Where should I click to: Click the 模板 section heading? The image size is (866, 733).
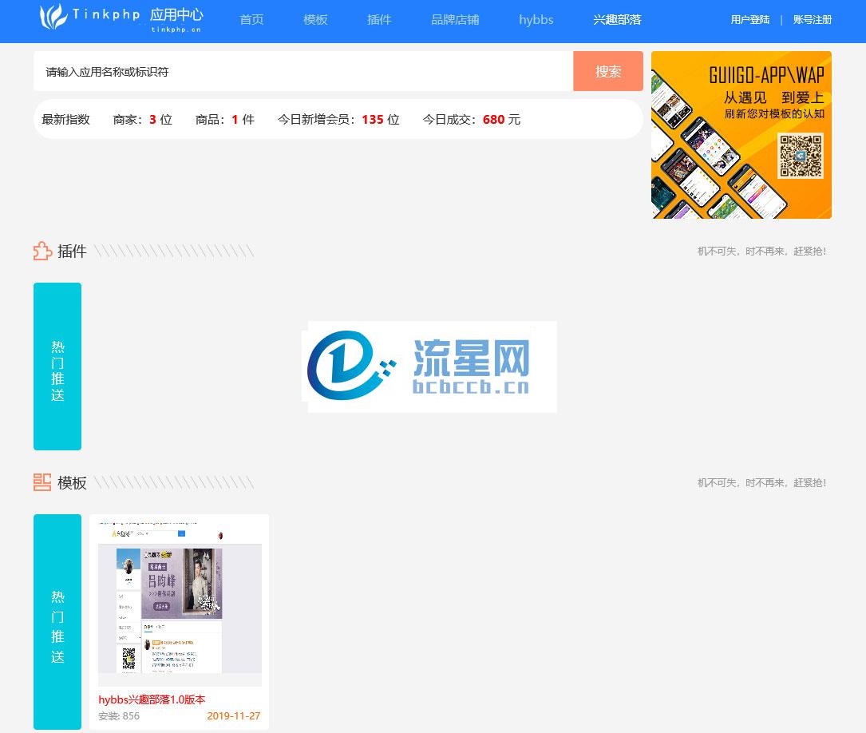pos(72,483)
